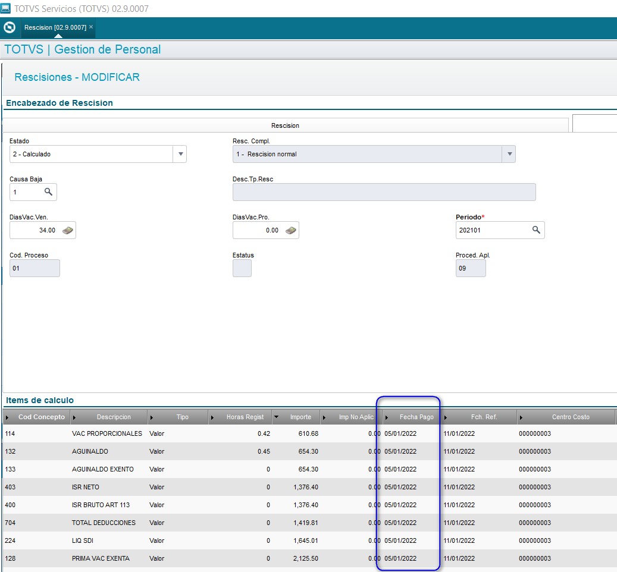The width and height of the screenshot is (617, 572).
Task: Click Tipo Valor in the AGUINALDO row
Action: coord(156,451)
